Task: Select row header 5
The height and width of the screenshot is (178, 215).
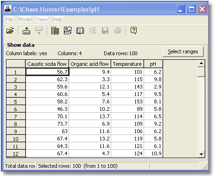Action: 16,102
